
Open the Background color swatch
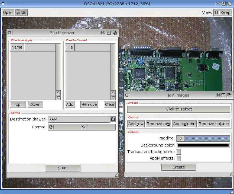point(203,145)
